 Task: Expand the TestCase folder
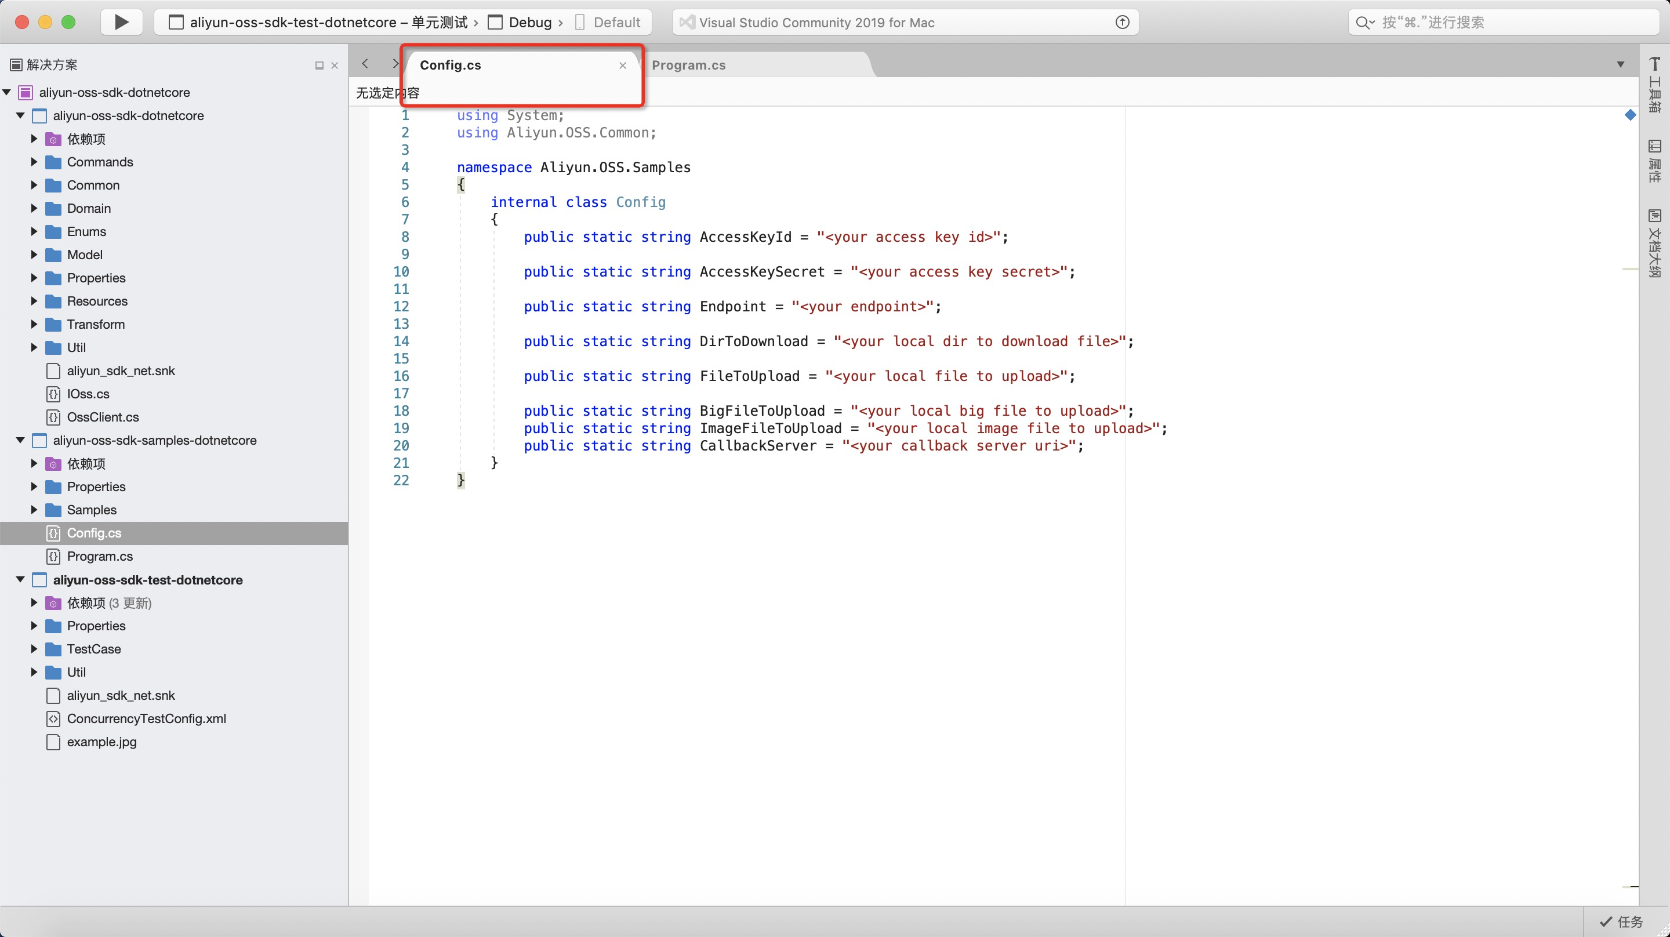(34, 649)
